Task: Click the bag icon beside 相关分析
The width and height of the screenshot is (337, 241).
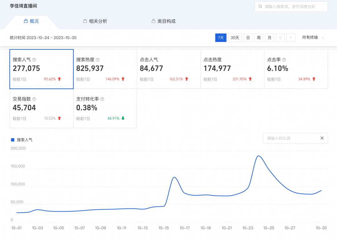Action: [x=85, y=21]
